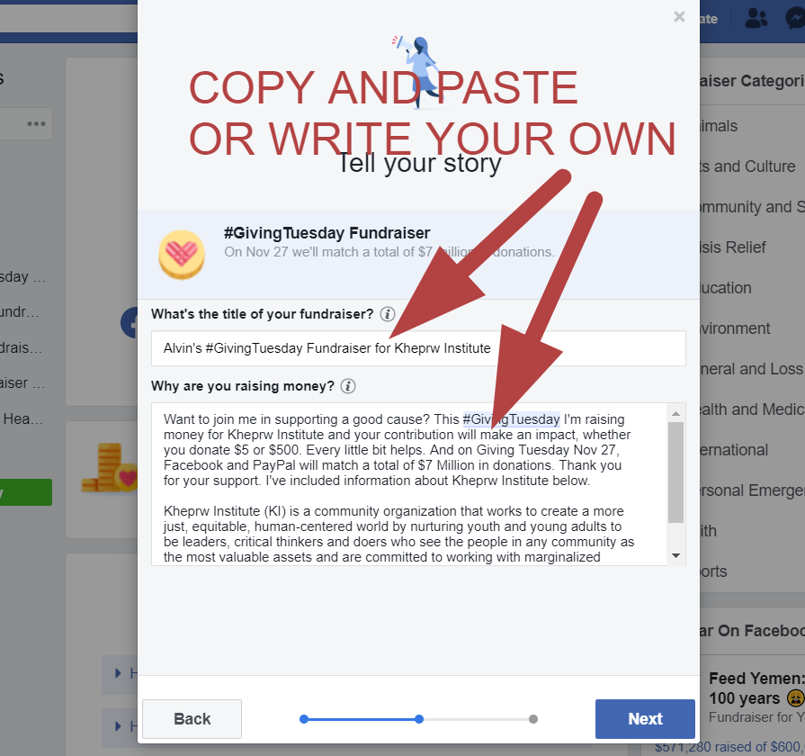
Task: Click the left sidebar item ending in 'Hea…'
Action: click(x=23, y=419)
